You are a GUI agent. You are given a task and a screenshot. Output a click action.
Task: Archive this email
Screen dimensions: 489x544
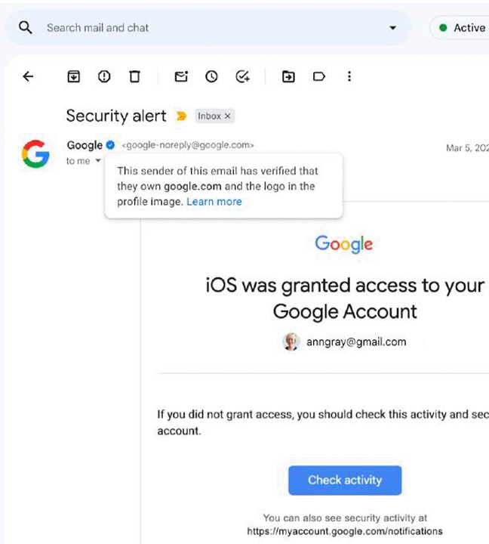(x=73, y=76)
